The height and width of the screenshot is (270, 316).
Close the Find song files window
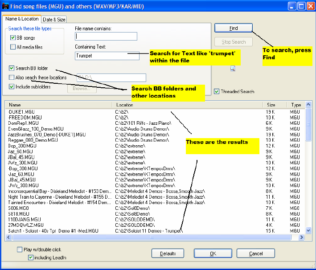tap(311, 6)
